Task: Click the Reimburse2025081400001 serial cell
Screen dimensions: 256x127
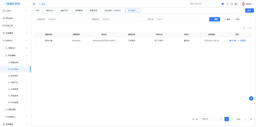Action: (104, 40)
